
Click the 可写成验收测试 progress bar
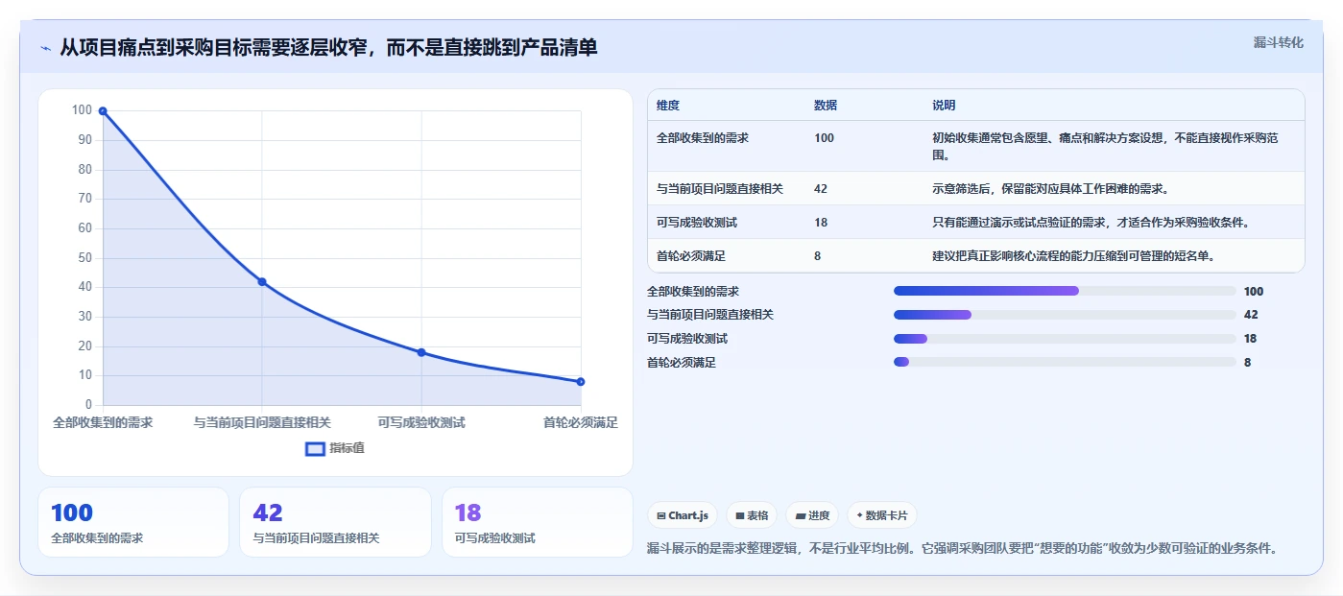click(1065, 338)
